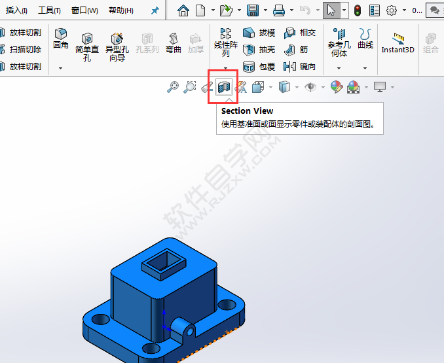Select the 圆角 fillet tool
Screen dimensions: 444x363
(61, 39)
